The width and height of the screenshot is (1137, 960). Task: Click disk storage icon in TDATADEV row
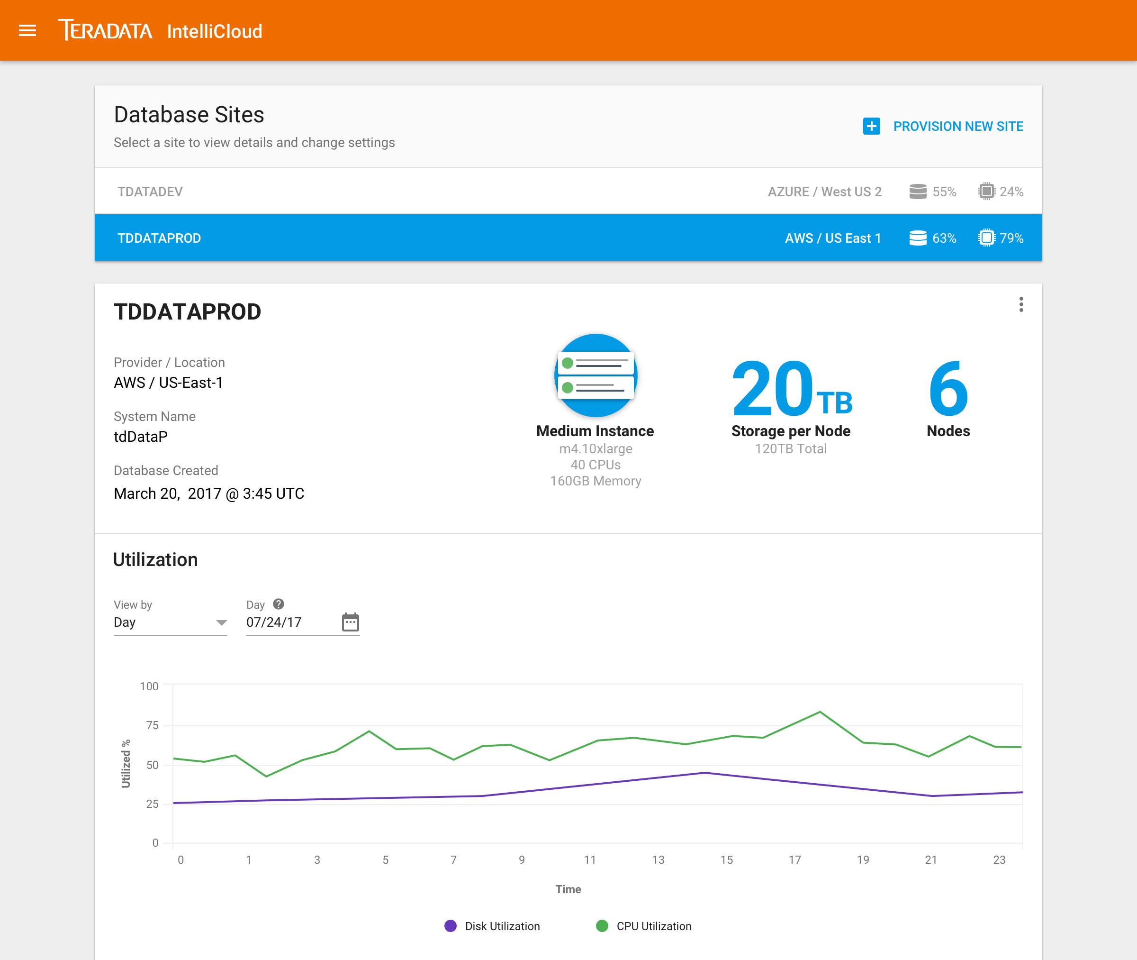[x=918, y=192]
